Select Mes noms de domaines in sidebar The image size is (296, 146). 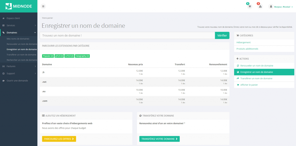point(18,39)
